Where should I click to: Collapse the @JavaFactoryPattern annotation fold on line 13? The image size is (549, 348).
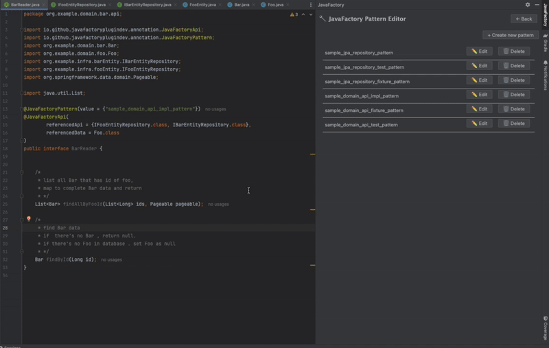click(x=22, y=109)
